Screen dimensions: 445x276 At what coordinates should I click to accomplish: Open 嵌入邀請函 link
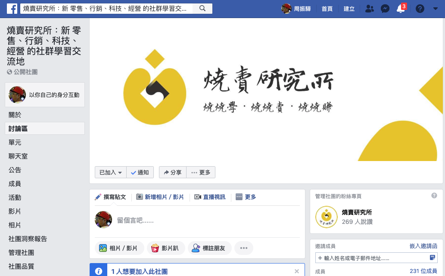pos(423,246)
